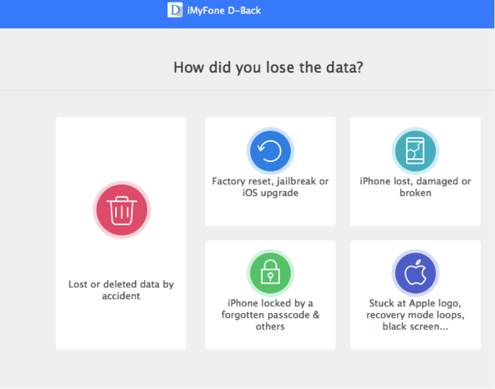Choose "iPhone locked by a forgotten passcode" text

[x=270, y=309]
